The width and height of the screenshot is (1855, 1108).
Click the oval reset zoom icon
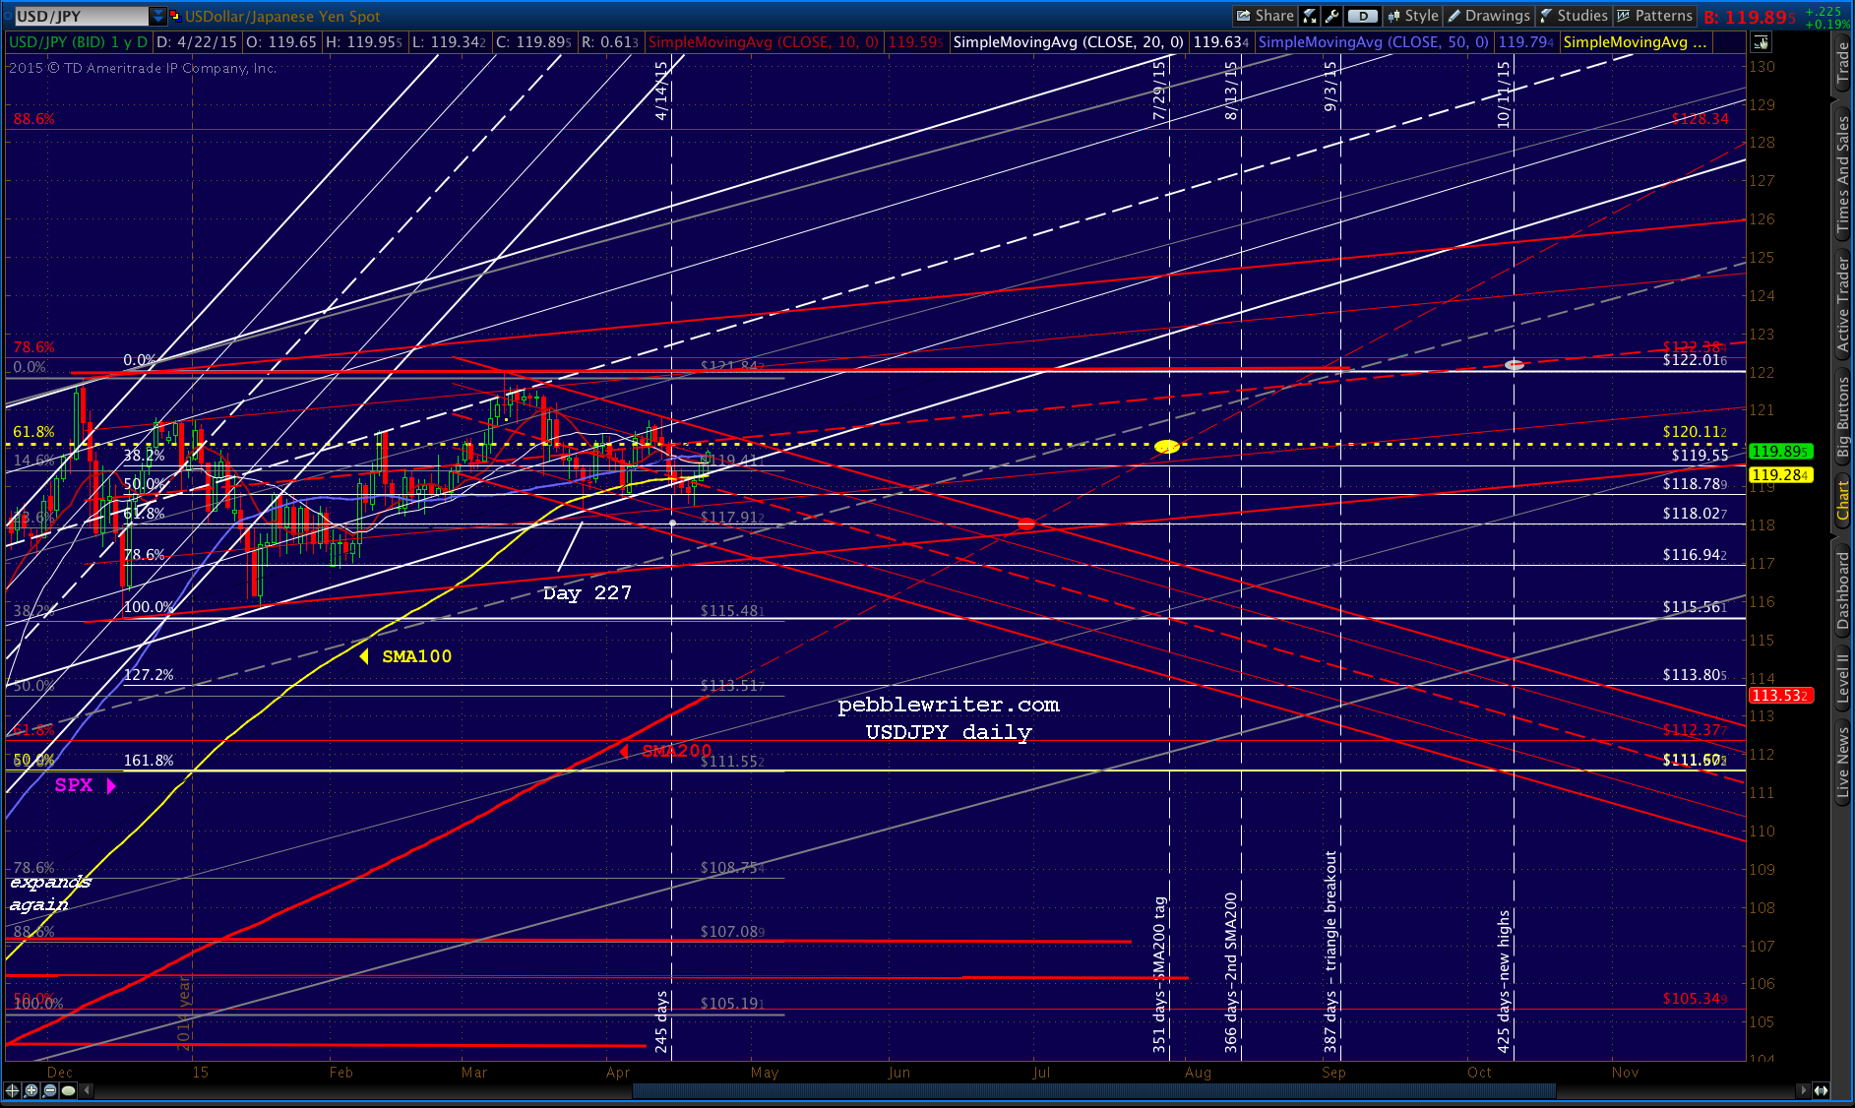[68, 1090]
